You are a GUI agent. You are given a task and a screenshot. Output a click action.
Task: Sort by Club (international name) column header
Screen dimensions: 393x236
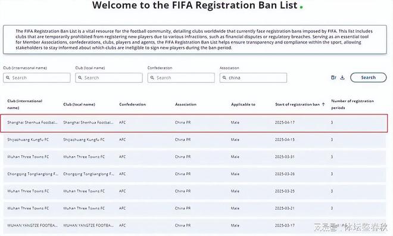pyautogui.click(x=24, y=104)
